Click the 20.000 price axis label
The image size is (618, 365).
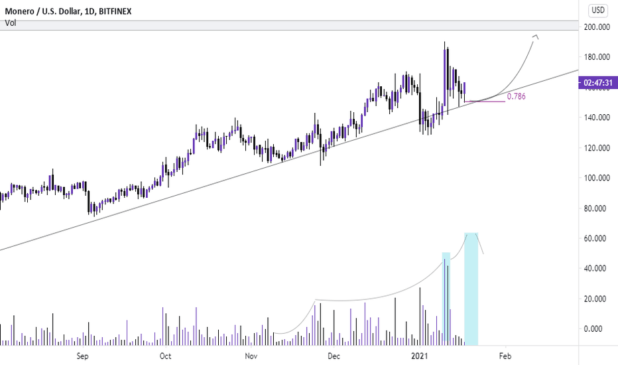click(595, 299)
